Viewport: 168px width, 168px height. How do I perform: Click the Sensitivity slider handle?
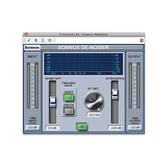click(x=53, y=102)
